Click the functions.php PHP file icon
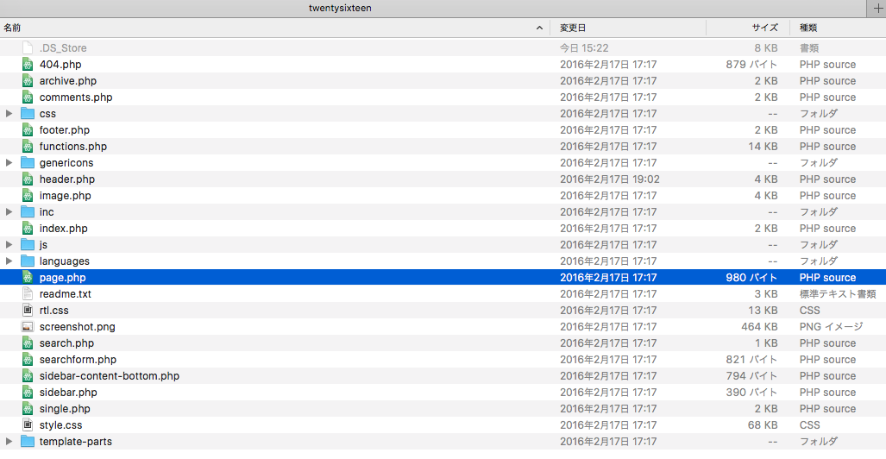This screenshot has height=459, width=886. coord(28,147)
